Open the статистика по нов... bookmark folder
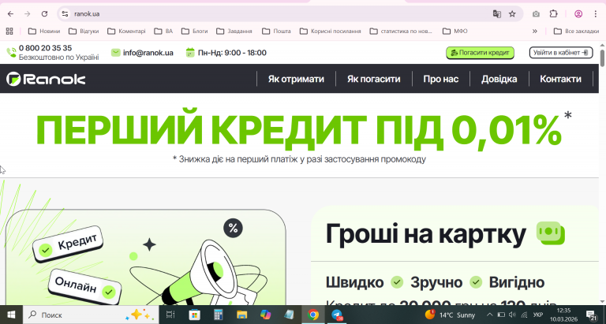Viewport: 606px width, 324px height. click(401, 31)
